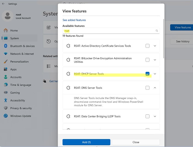Click the Available features label
Image resolution: width=193 pixels, height=147 pixels.
tap(74, 26)
